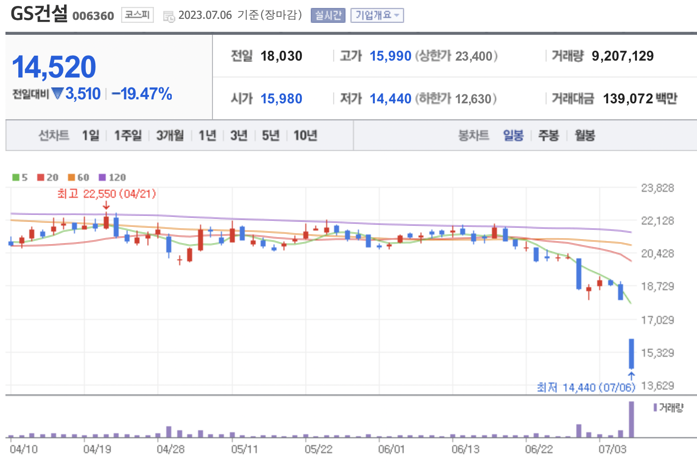
Task: Switch to the 주봉 candle chart
Action: (x=549, y=135)
